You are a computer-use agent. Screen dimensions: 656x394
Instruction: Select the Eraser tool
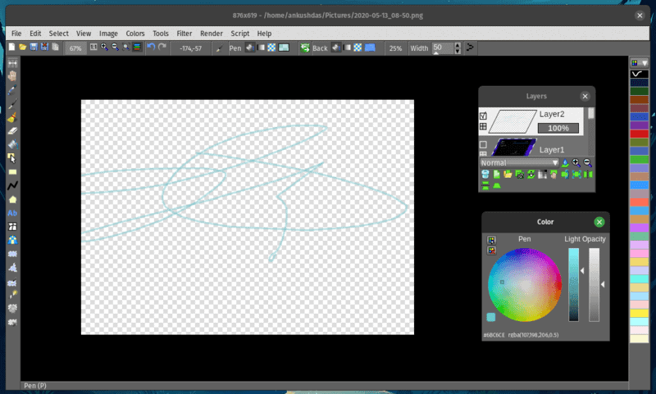point(12,131)
